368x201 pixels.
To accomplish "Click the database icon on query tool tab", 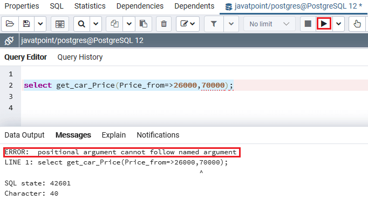I will click(228, 7).
